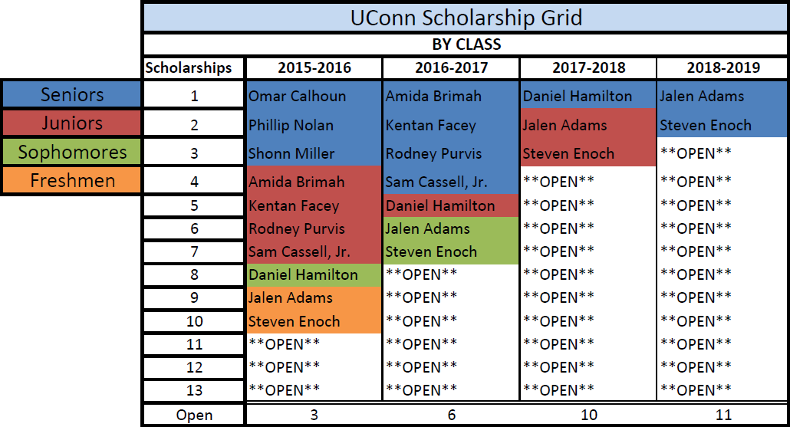This screenshot has height=427, width=790.
Task: Select the Scholarships header cell
Action: point(193,68)
